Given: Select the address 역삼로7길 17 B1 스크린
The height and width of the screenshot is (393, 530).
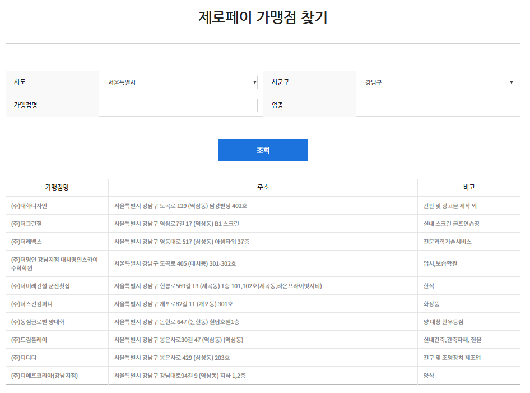Looking at the screenshot, I should pyautogui.click(x=176, y=224).
